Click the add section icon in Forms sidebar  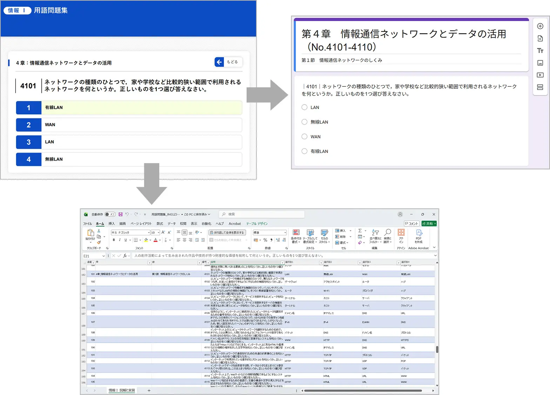click(x=540, y=87)
